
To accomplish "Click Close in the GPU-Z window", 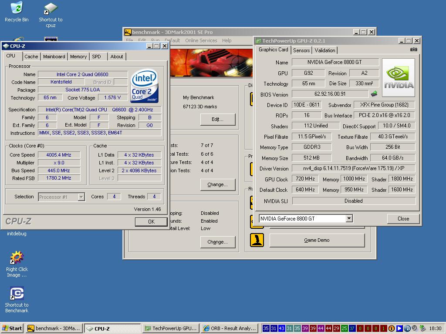I will (x=403, y=218).
